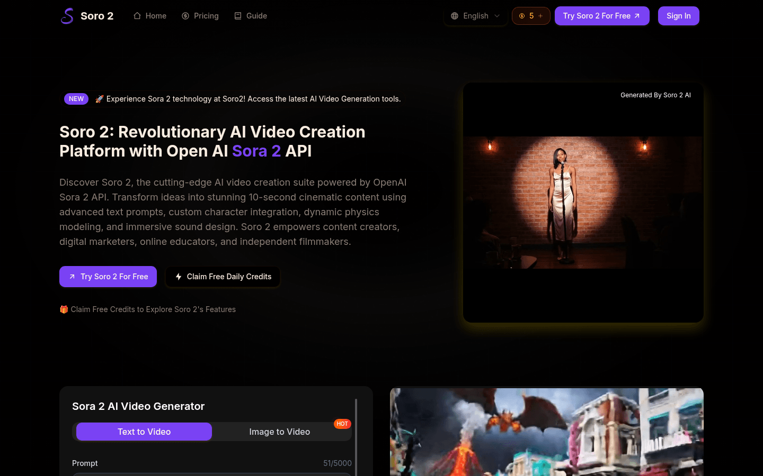Viewport: 763px width, 476px height.
Task: Click the Pricing coin icon
Action: (x=185, y=16)
